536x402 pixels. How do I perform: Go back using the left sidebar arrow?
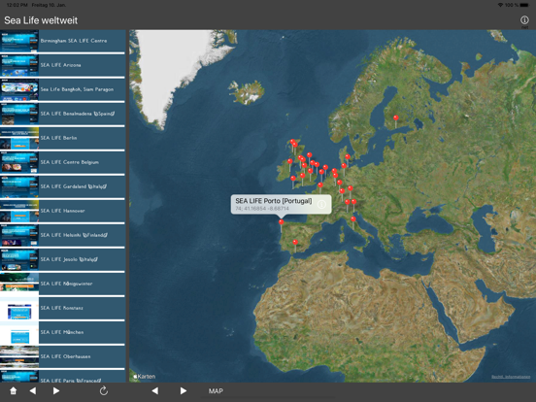[33, 390]
